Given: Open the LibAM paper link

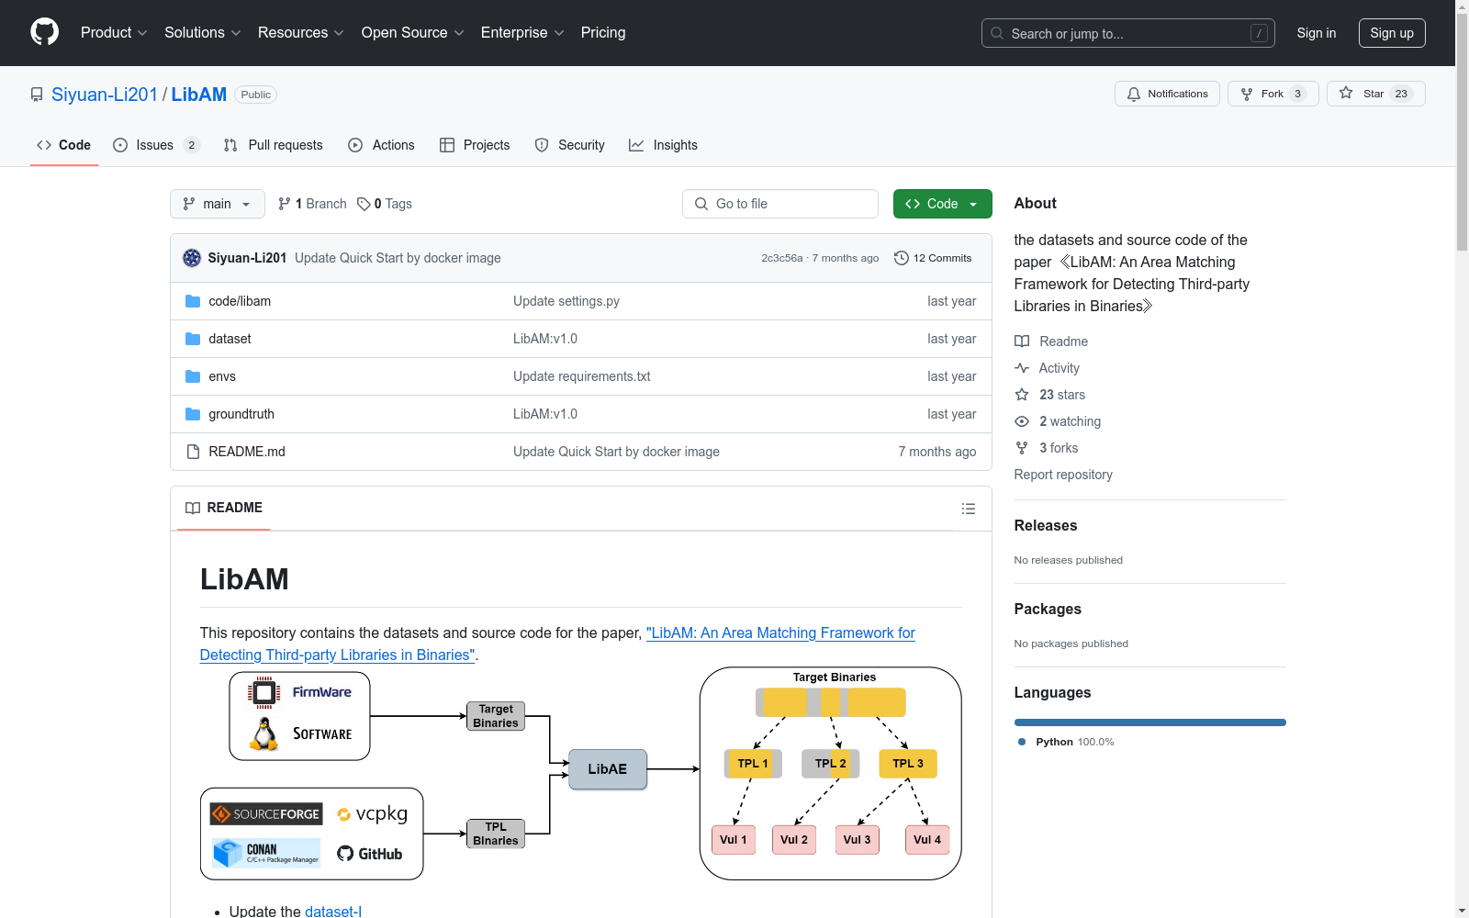Looking at the screenshot, I should pyautogui.click(x=780, y=633).
